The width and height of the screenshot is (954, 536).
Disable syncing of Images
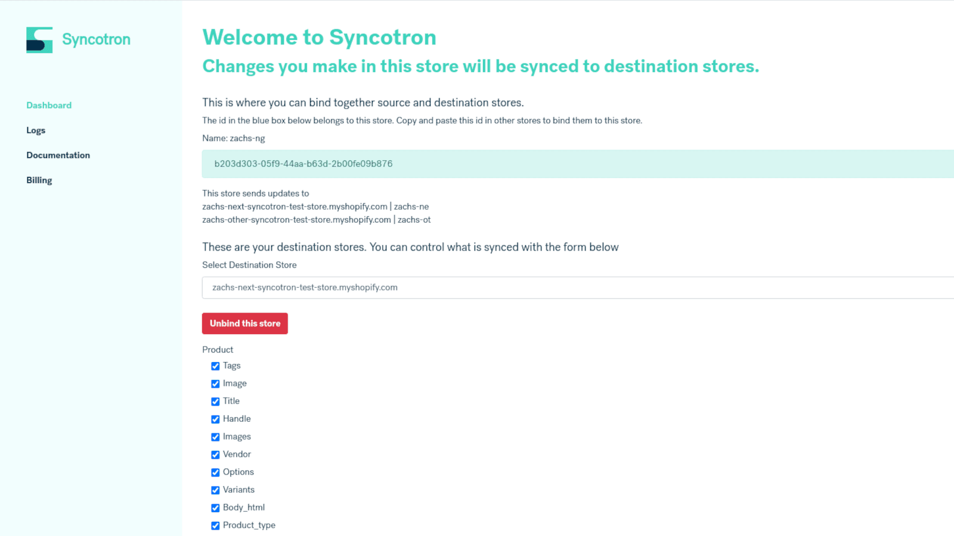(x=215, y=437)
